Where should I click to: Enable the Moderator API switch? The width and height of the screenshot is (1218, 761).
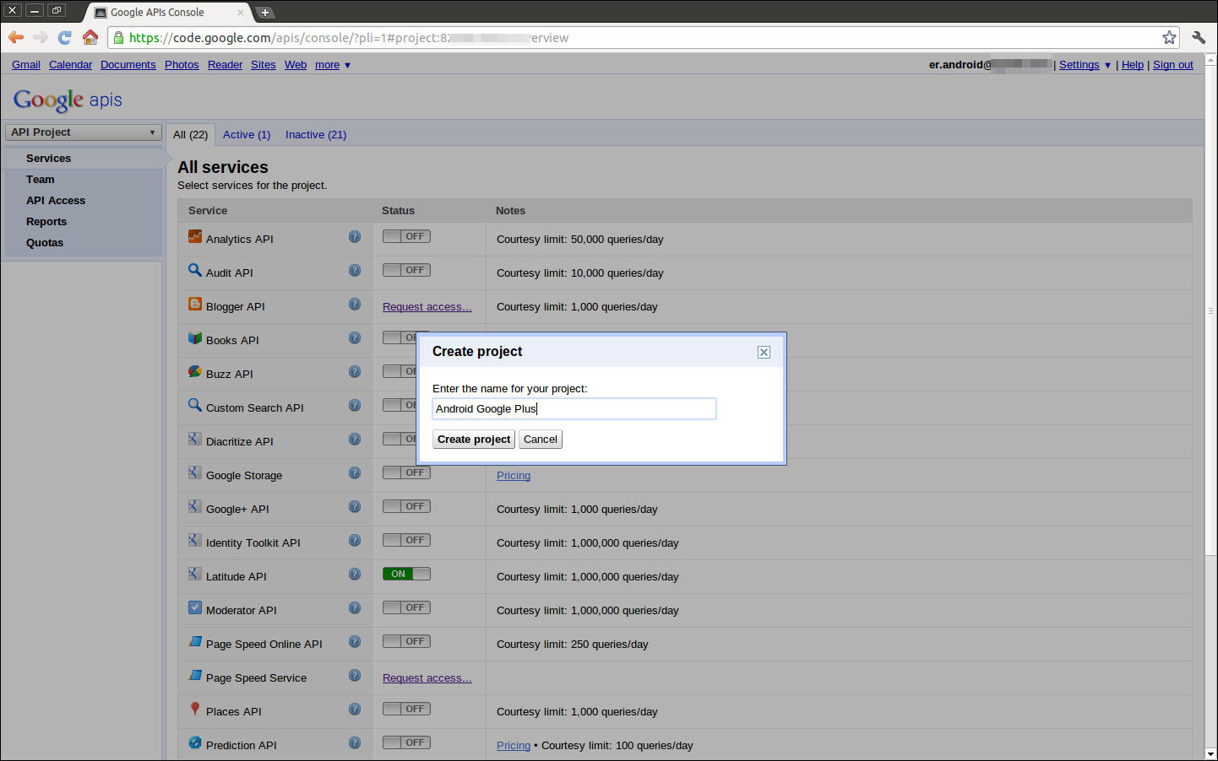tap(406, 608)
